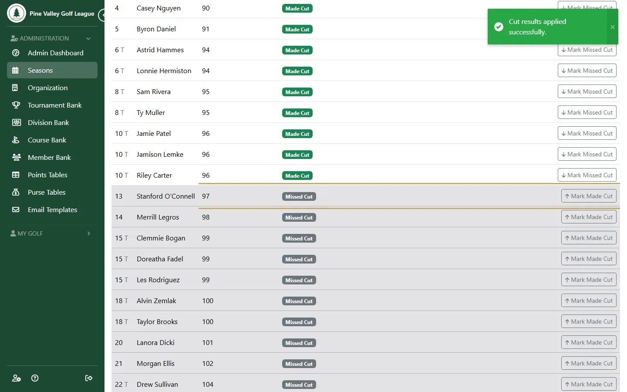The image size is (627, 392).
Task: Mark Ty Muller as missed cut
Action: (587, 112)
